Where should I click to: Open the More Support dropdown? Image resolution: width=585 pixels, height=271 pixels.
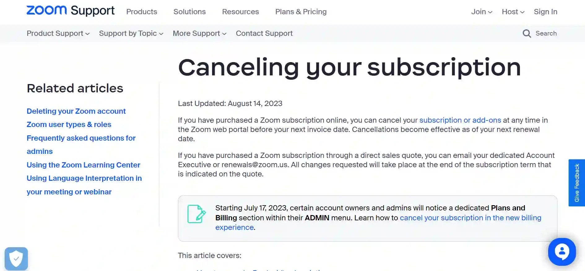(199, 33)
